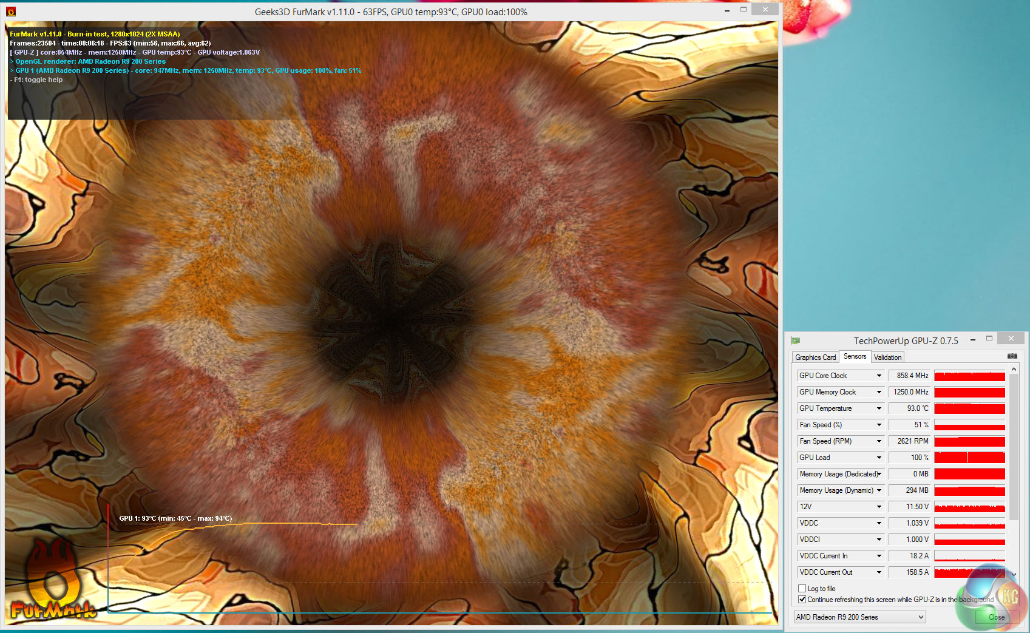Image resolution: width=1030 pixels, height=633 pixels.
Task: Open the GPU Temperature sensor dropdown
Action: 878,408
